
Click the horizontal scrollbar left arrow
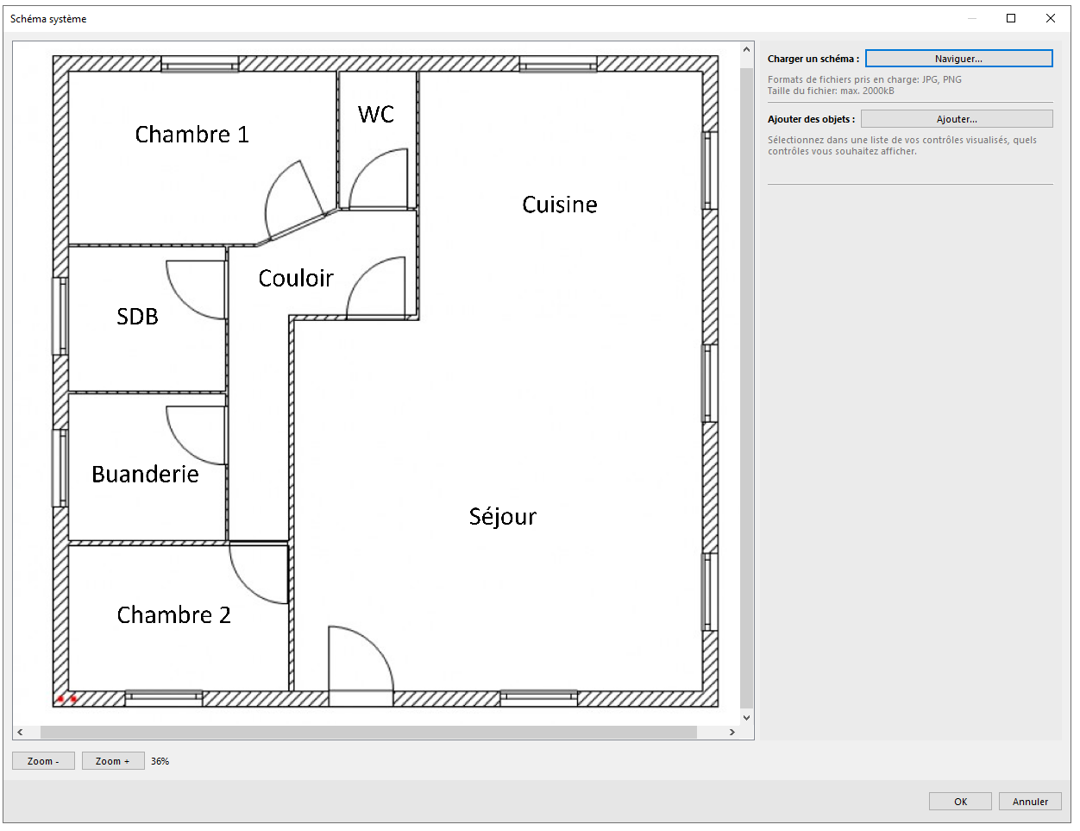pyautogui.click(x=21, y=732)
